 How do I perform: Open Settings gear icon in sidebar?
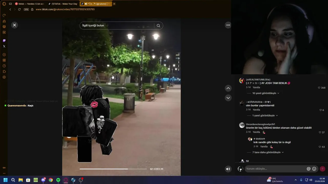(4, 77)
